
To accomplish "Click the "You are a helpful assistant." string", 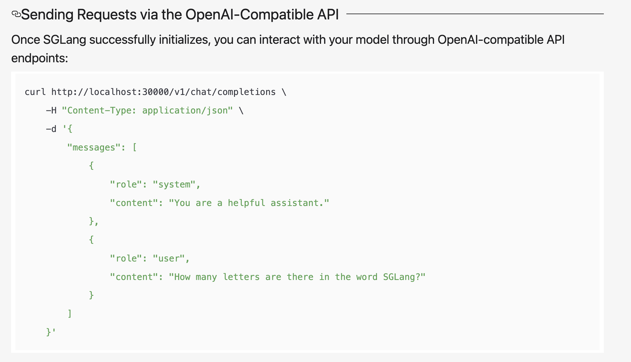I will tap(249, 203).
